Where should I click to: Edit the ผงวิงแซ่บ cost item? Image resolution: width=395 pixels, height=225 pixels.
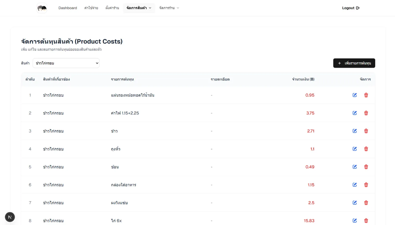[x=355, y=203]
